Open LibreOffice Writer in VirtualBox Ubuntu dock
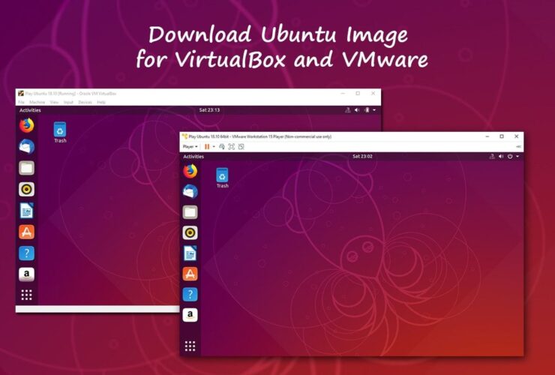 pyautogui.click(x=26, y=211)
